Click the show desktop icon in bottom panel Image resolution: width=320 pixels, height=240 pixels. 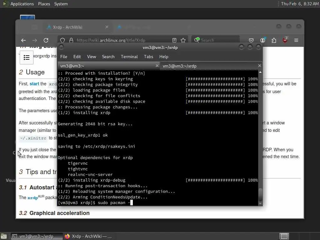tap(4, 236)
